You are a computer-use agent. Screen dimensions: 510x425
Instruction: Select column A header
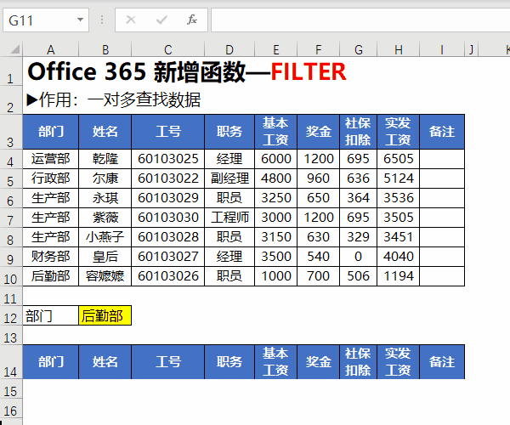pyautogui.click(x=51, y=49)
